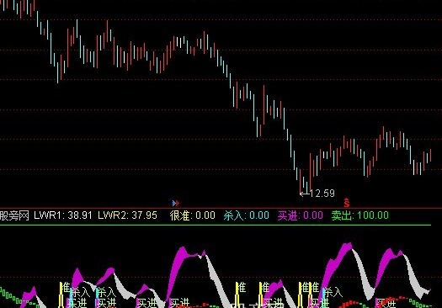442x308 pixels.
Task: Click the blue-red double arrow marker
Action: pyautogui.click(x=176, y=203)
